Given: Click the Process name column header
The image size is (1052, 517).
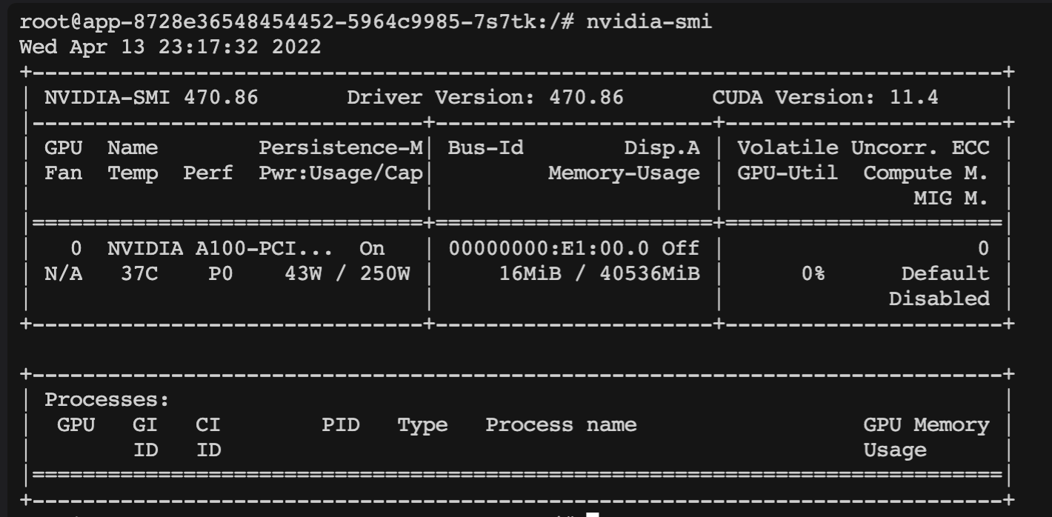Looking at the screenshot, I should click(x=561, y=425).
